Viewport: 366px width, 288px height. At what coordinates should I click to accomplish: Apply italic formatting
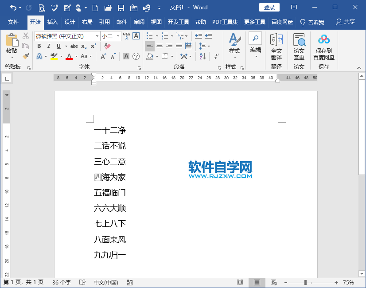coord(49,46)
